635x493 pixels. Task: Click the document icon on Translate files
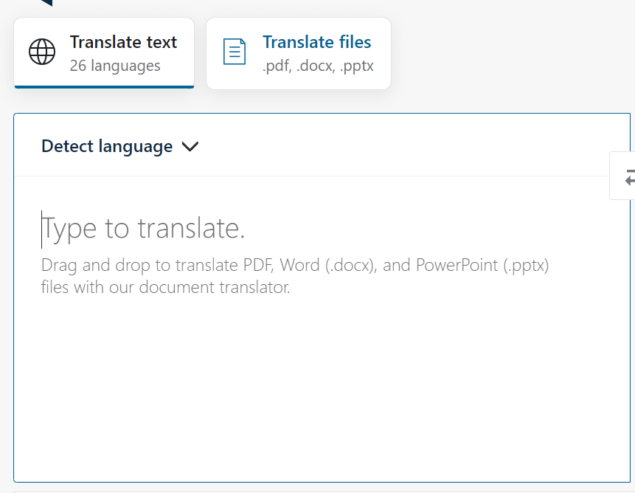coord(235,52)
